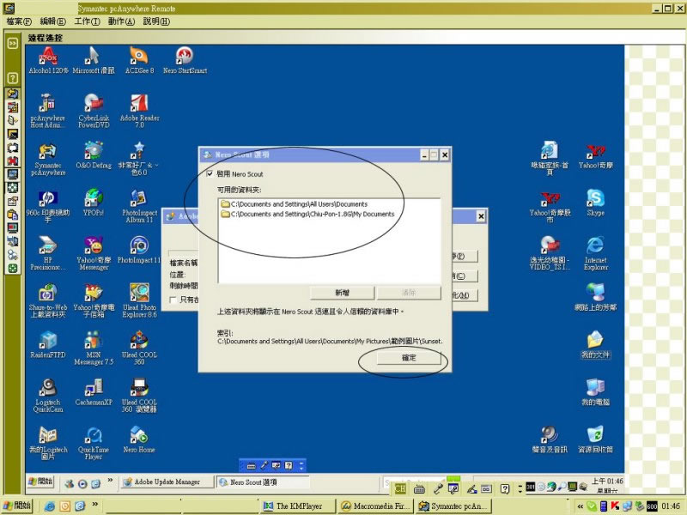Select the All Users\Documents folder row
This screenshot has height=515, width=687.
click(x=294, y=204)
